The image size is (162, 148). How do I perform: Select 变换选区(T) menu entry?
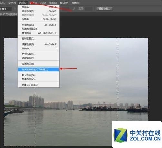[x=39, y=64]
